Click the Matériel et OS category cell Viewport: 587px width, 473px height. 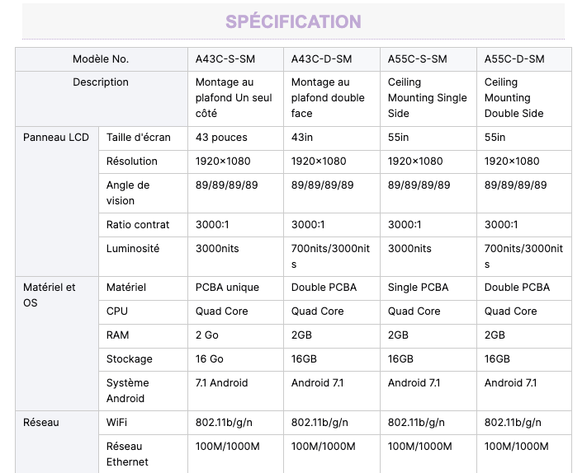57,344
